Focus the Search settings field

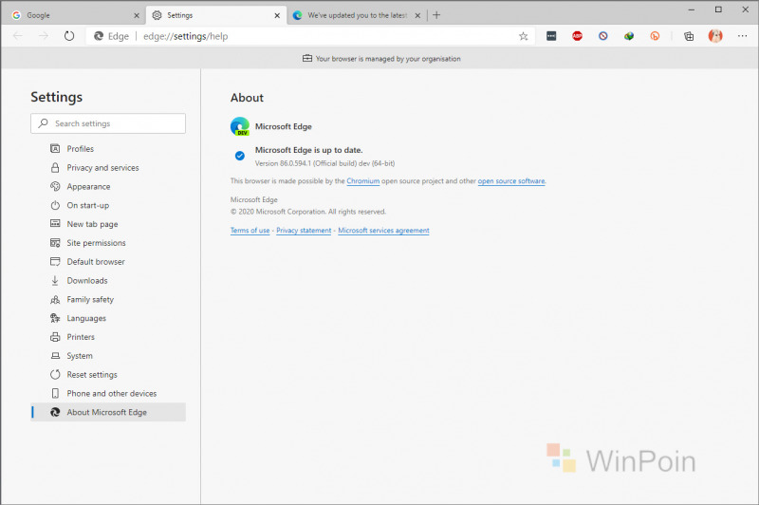tap(108, 123)
